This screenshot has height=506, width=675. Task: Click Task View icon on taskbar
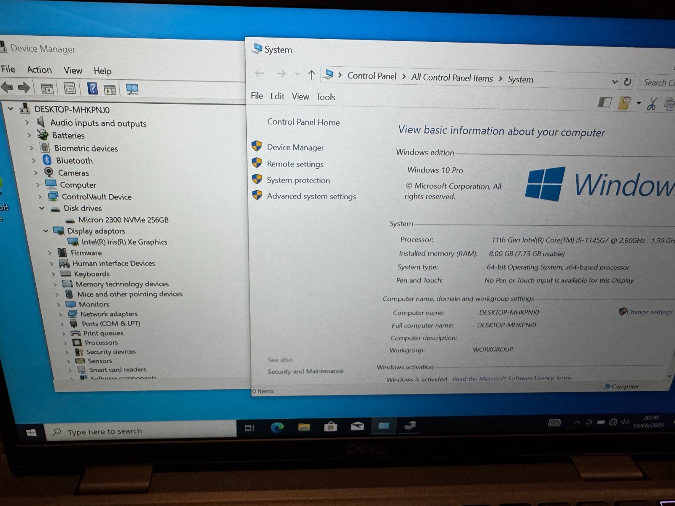pos(249,428)
